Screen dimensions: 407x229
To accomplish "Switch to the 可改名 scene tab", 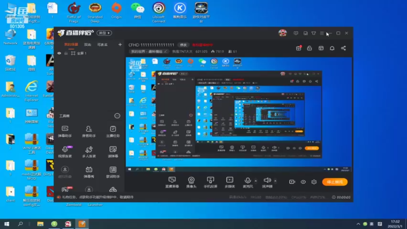I will click(102, 45).
